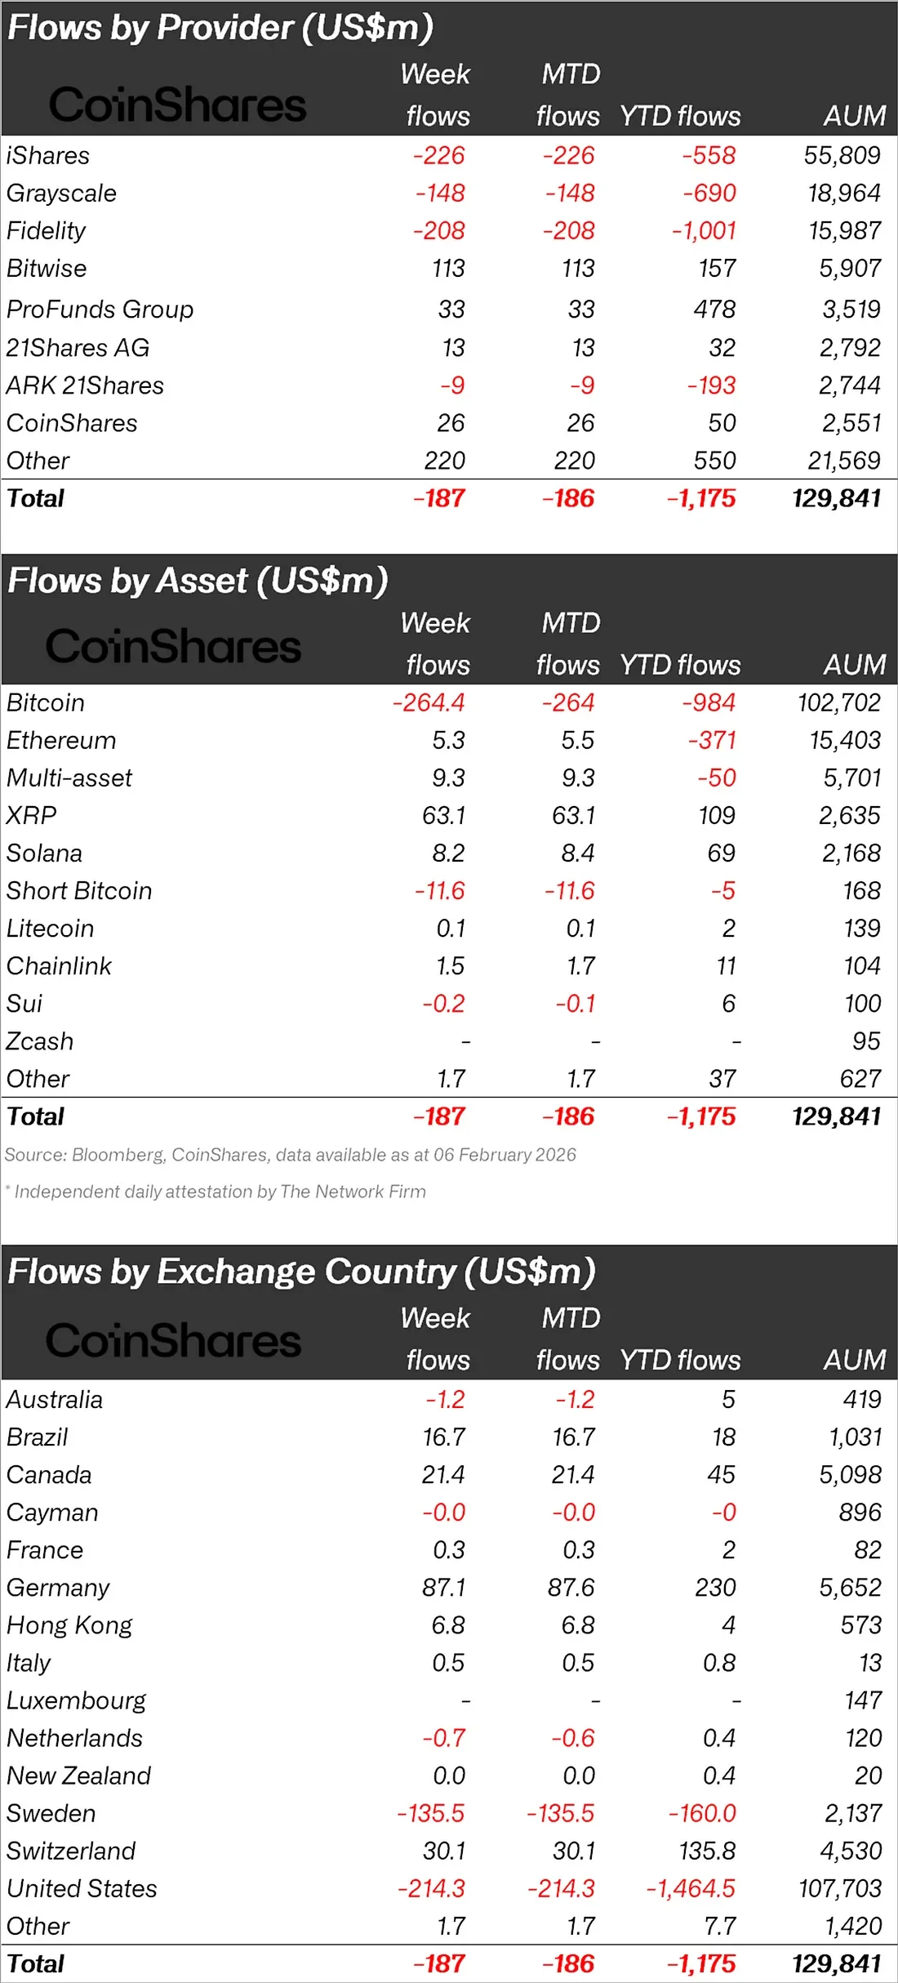This screenshot has height=1983, width=898.
Task: Click the CoinShares logo in Exchange Country header
Action: [x=173, y=1340]
